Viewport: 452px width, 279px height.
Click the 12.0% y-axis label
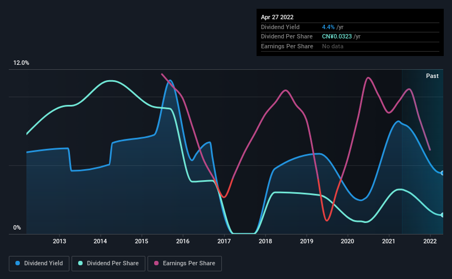click(x=21, y=63)
